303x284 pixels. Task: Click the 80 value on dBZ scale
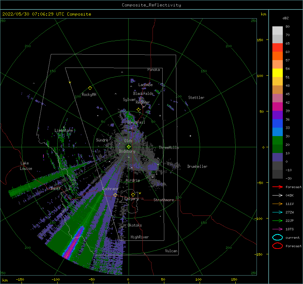[288, 27]
